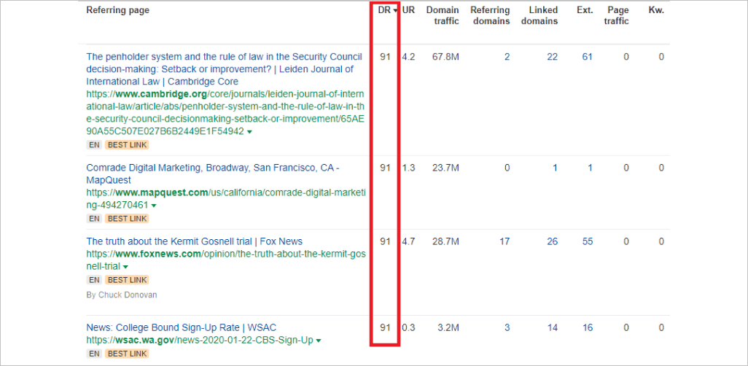This screenshot has height=366, width=748.
Task: Click EN language tag on WSAC row
Action: (94, 354)
